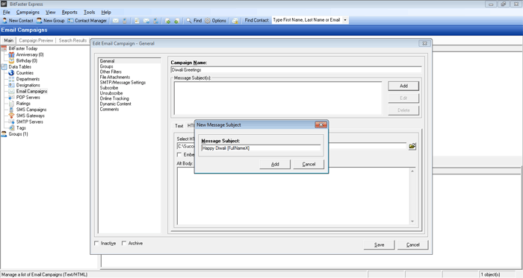The height and width of the screenshot is (278, 523).
Task: Switch to the Main tab
Action: click(8, 40)
